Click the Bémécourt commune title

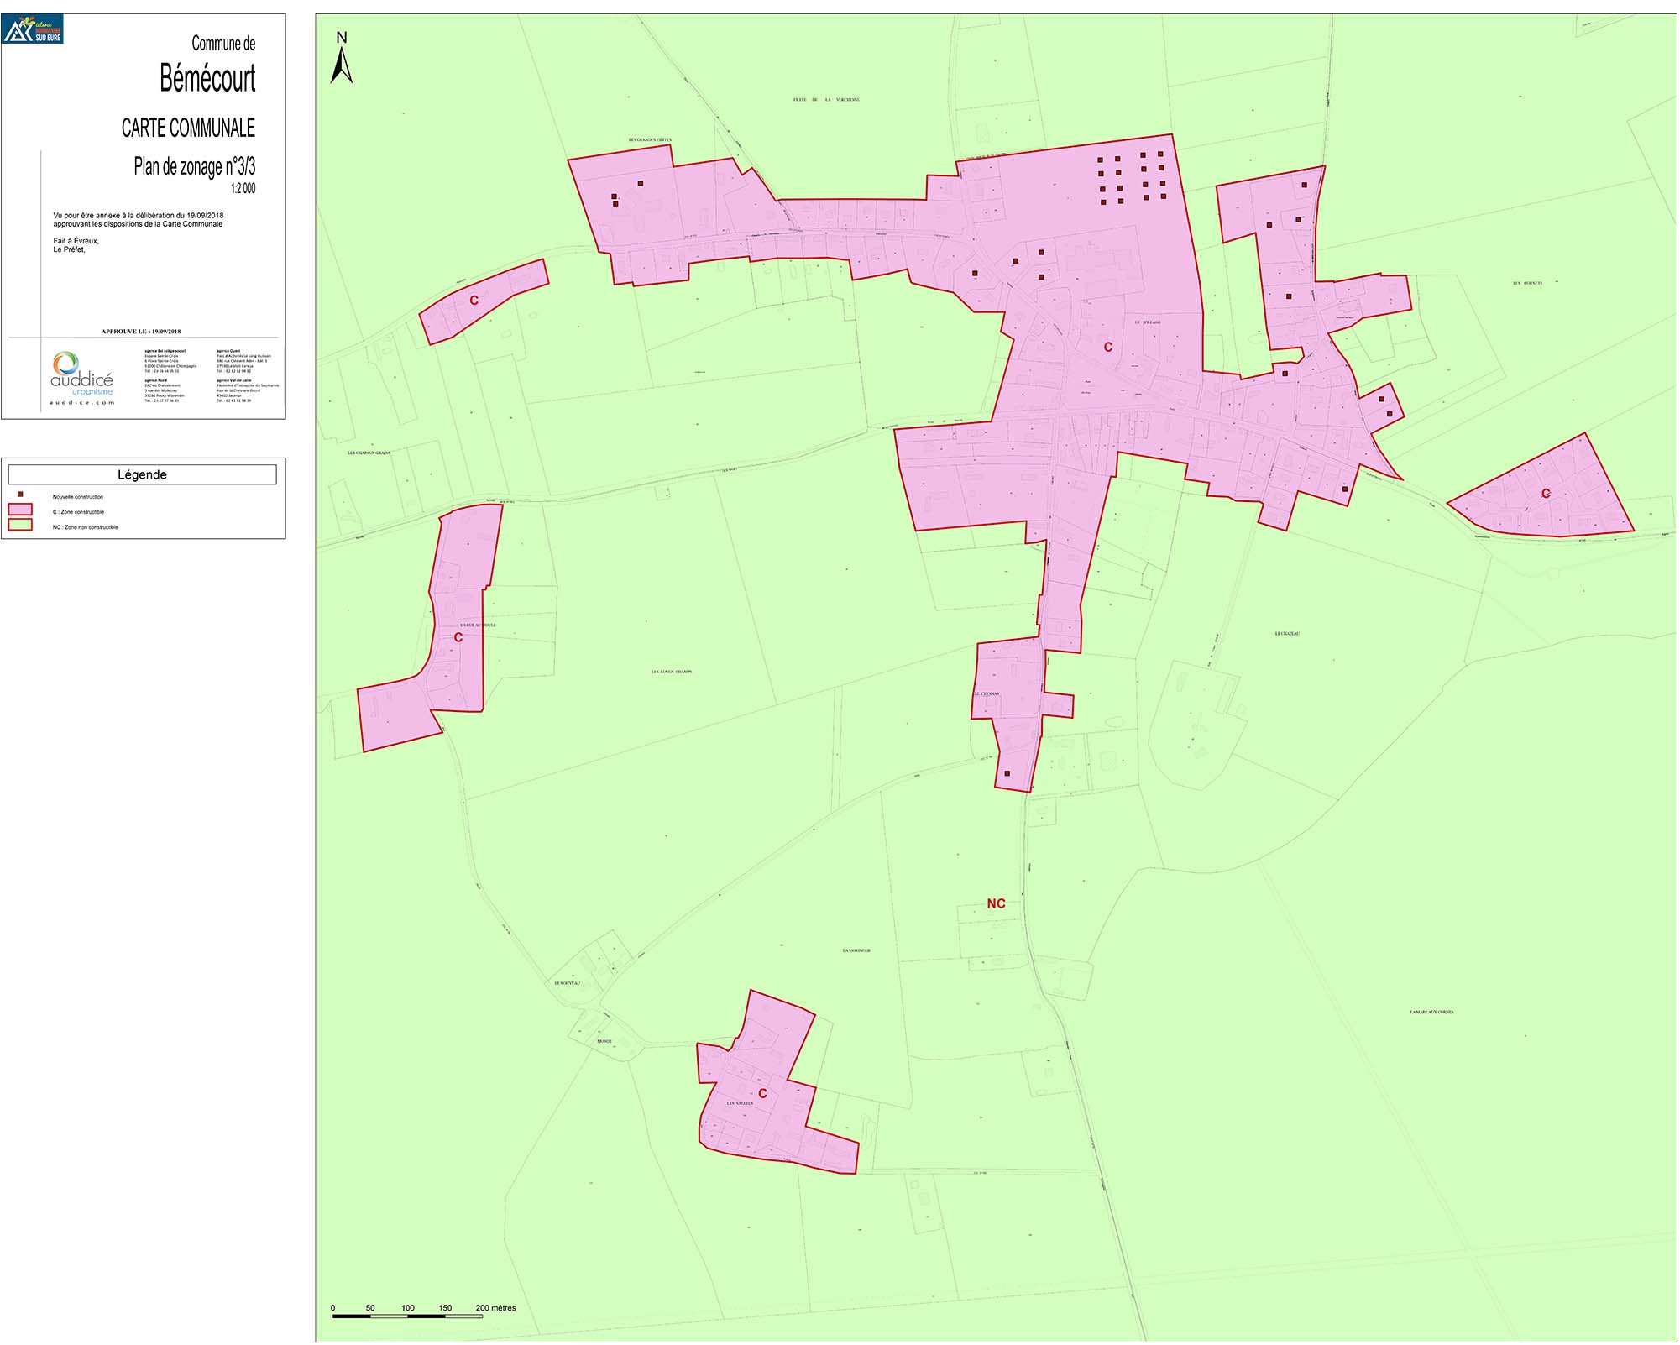pos(207,79)
